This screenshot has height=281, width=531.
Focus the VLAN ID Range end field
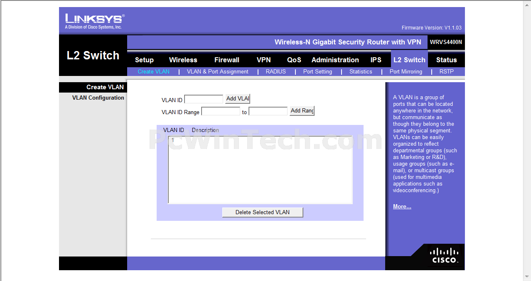pos(268,111)
